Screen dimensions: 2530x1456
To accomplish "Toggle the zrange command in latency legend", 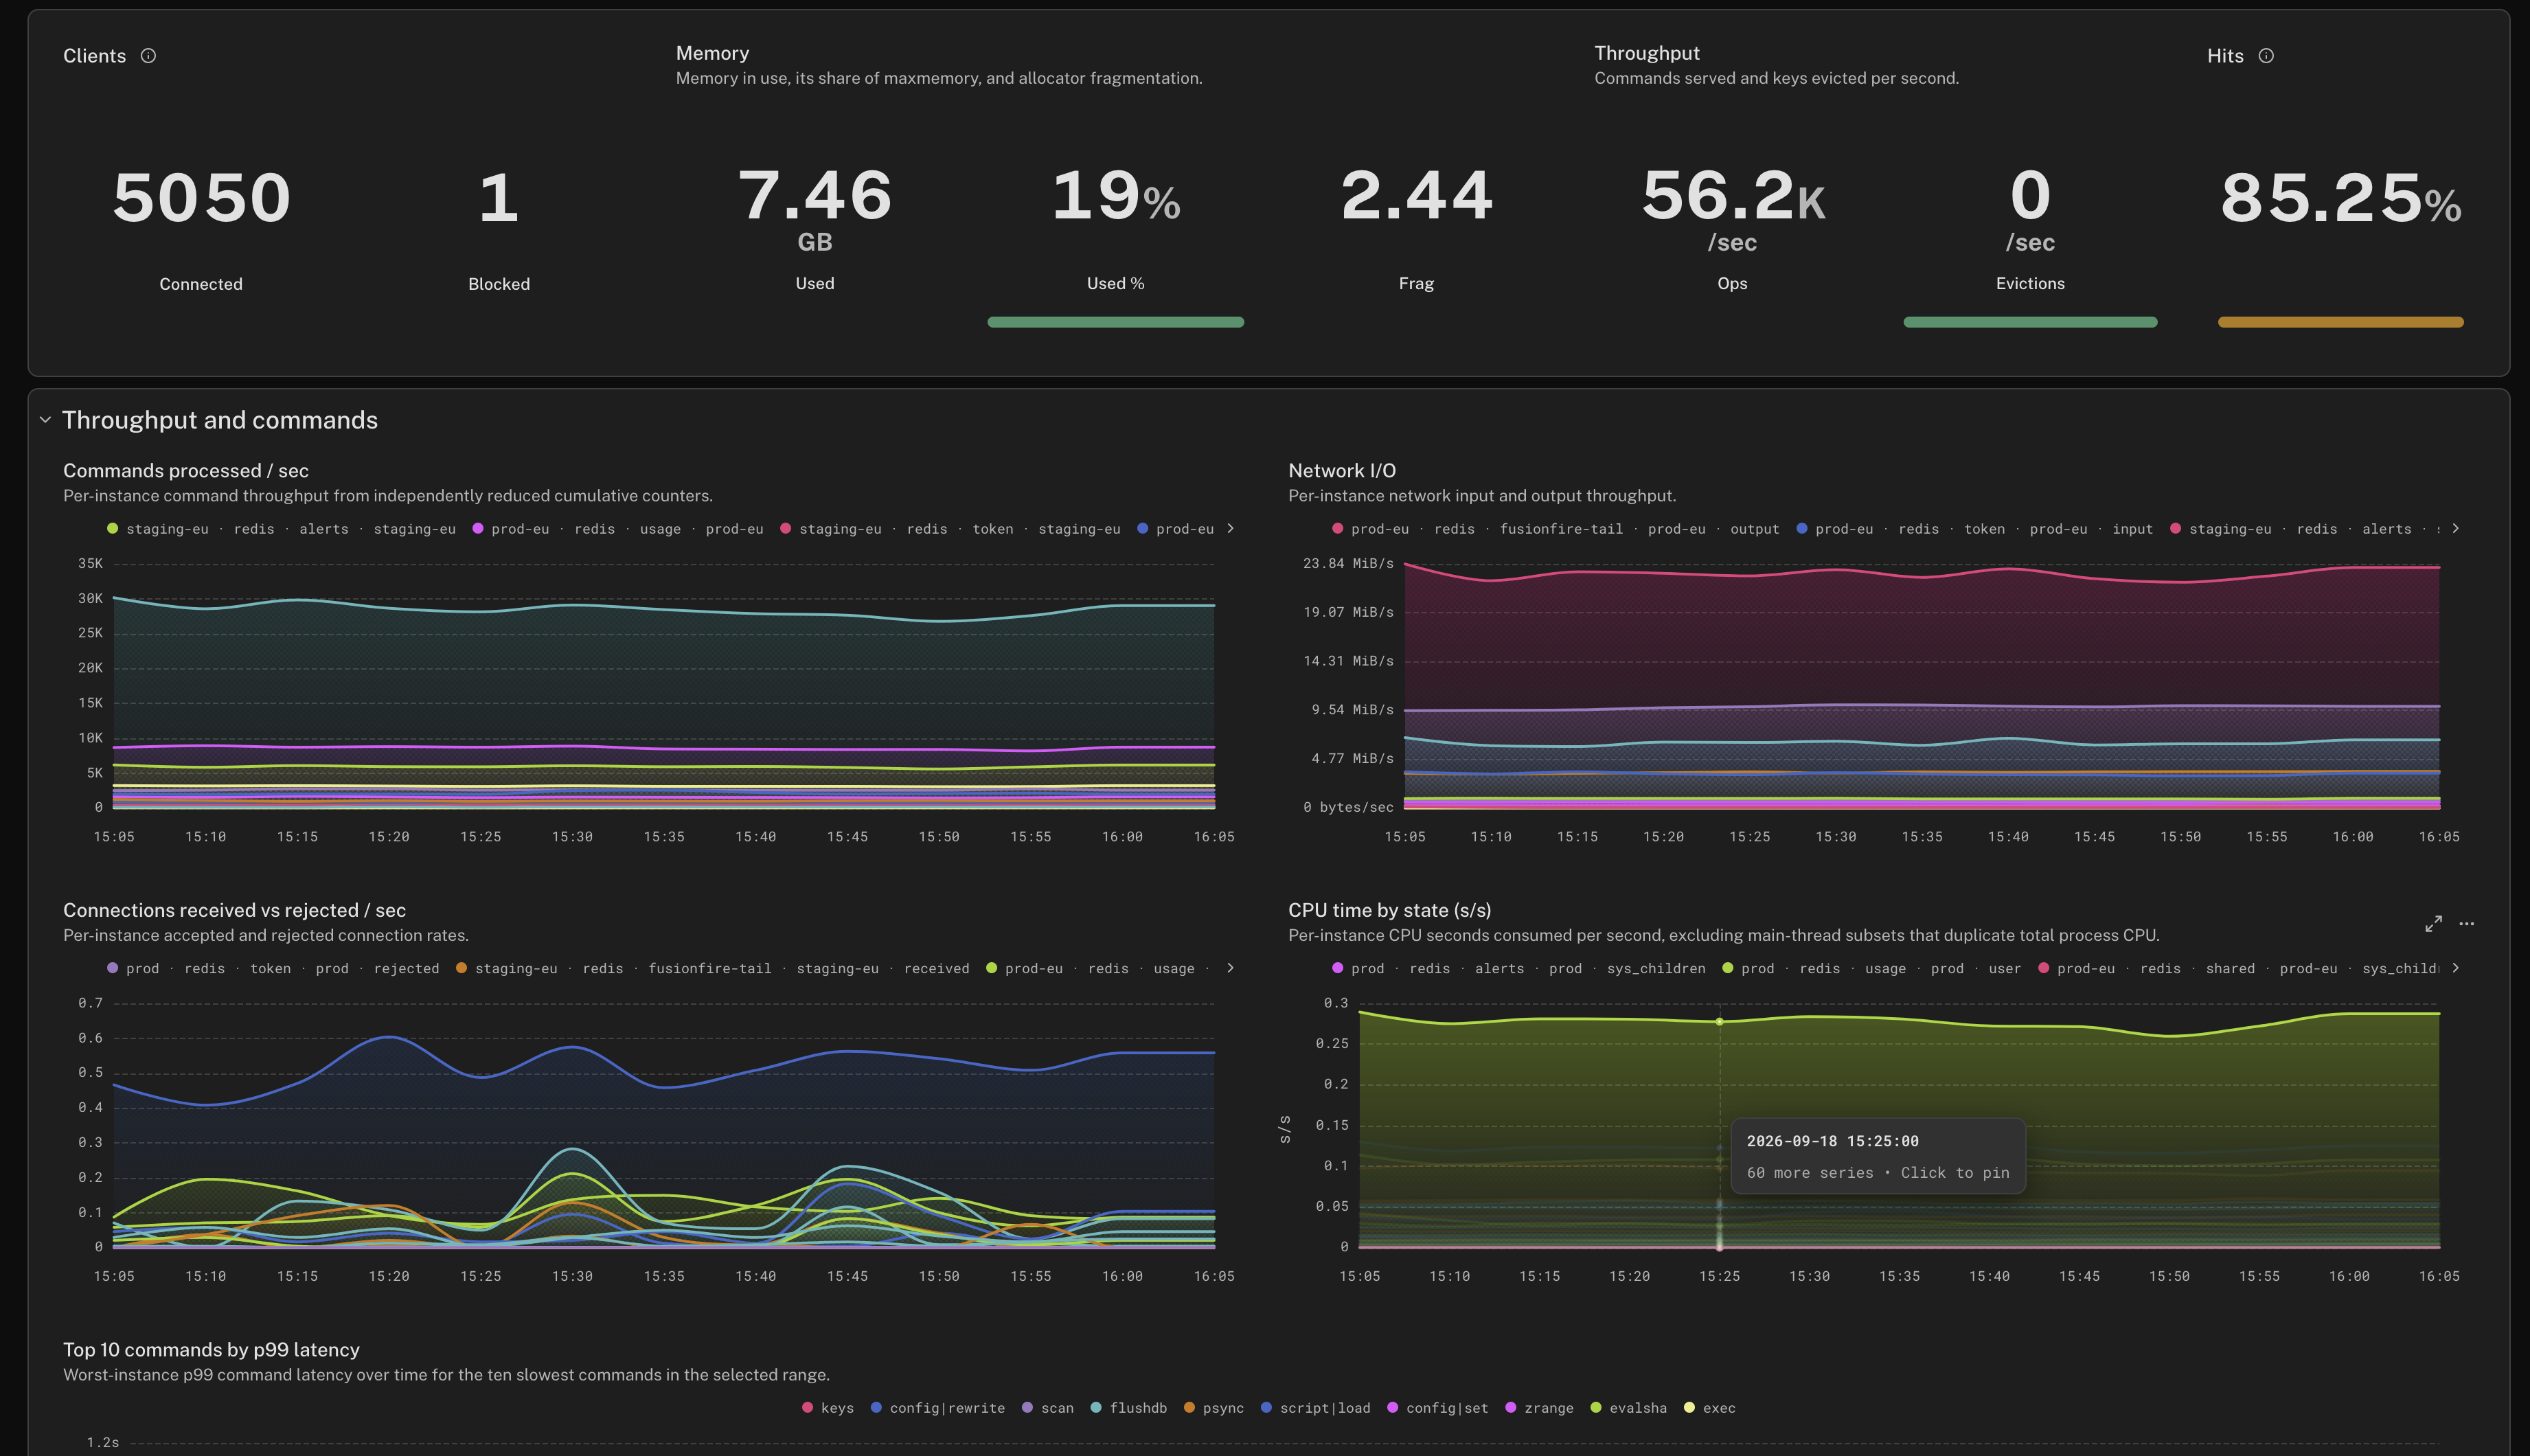I will tap(1540, 1408).
